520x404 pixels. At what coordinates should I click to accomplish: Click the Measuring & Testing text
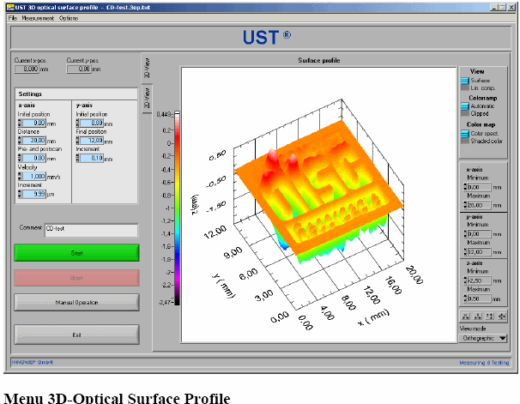pos(484,363)
